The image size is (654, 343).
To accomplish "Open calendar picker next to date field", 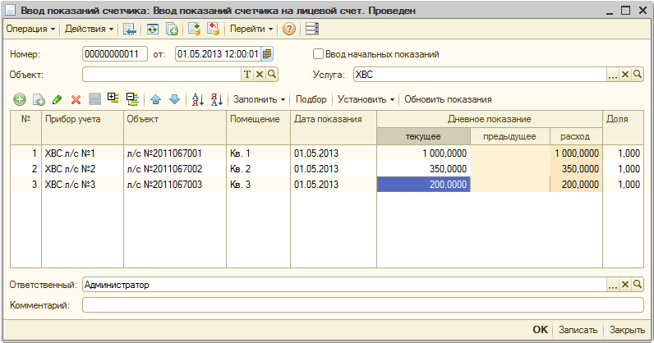I will (x=267, y=54).
